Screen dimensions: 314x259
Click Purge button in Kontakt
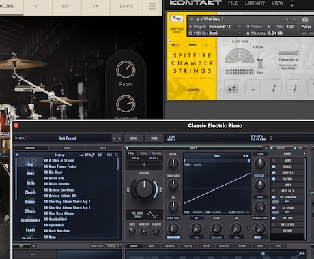coord(306,27)
